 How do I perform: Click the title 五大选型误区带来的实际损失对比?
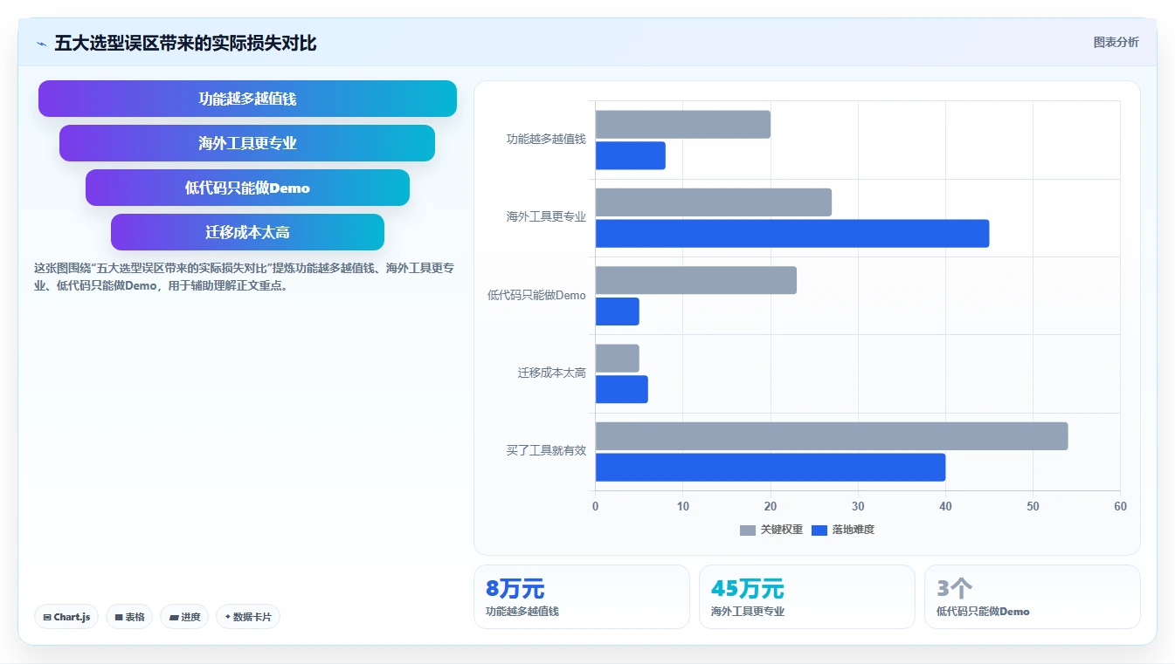pyautogui.click(x=185, y=43)
